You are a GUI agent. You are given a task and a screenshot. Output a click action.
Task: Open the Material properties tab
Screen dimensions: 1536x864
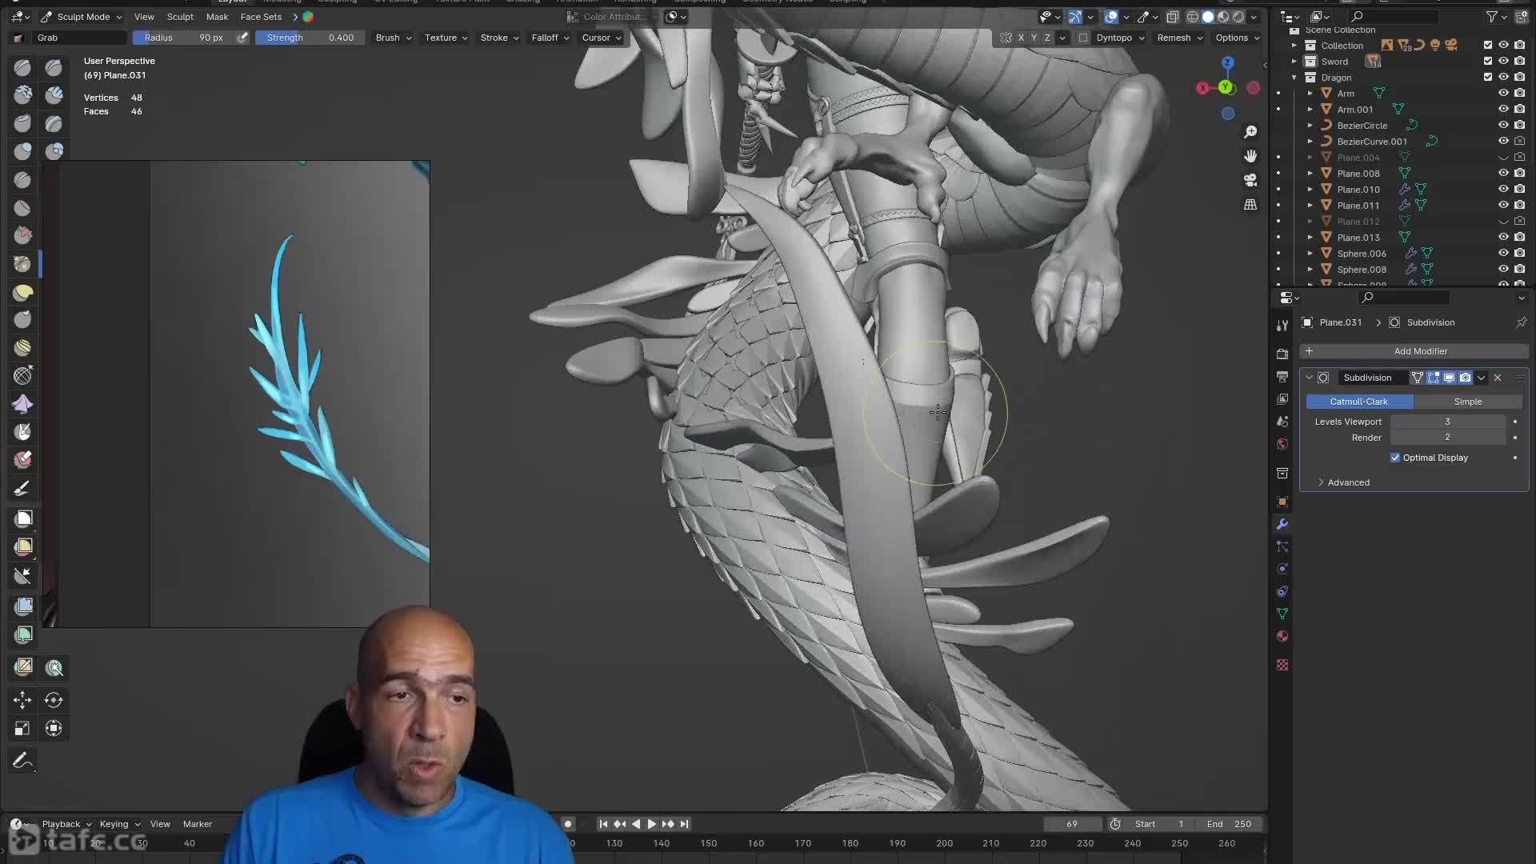(x=1282, y=636)
